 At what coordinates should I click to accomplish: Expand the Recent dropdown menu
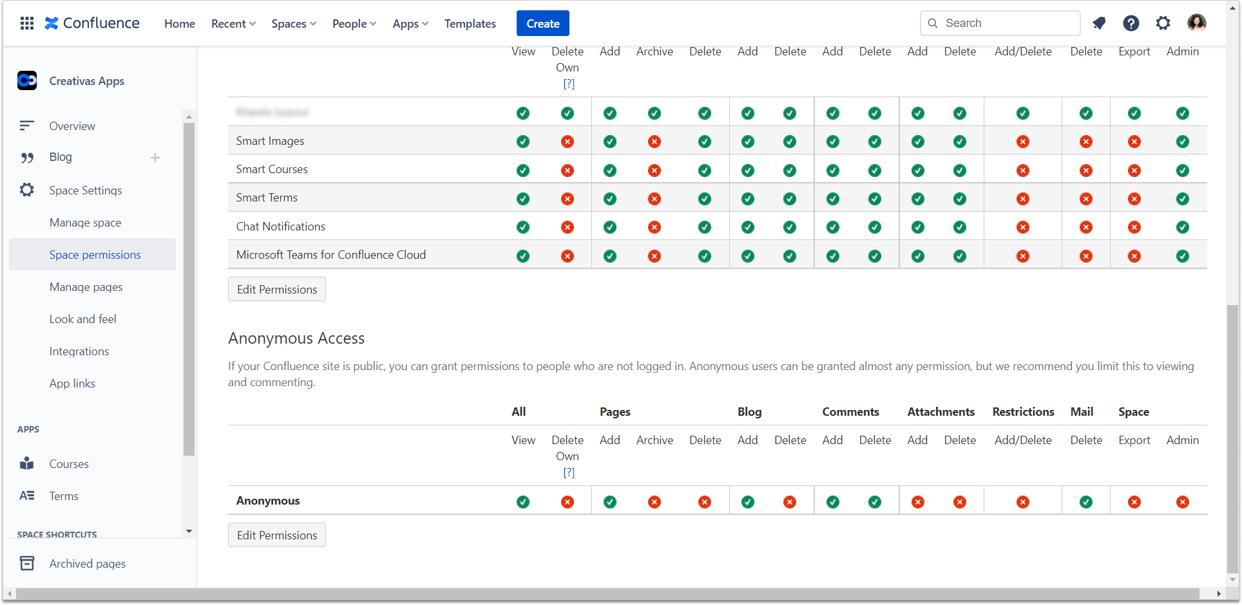[x=233, y=24]
